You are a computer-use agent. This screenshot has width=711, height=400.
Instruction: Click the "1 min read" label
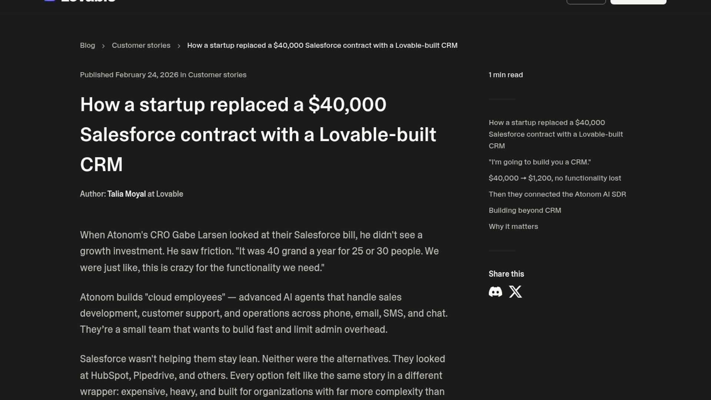tap(505, 75)
